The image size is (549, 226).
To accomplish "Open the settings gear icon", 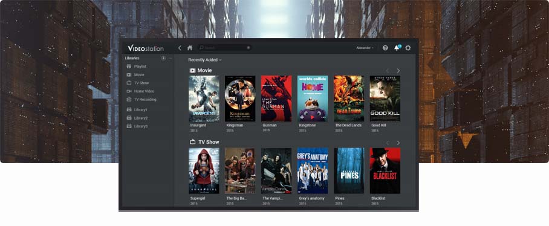I will [408, 48].
